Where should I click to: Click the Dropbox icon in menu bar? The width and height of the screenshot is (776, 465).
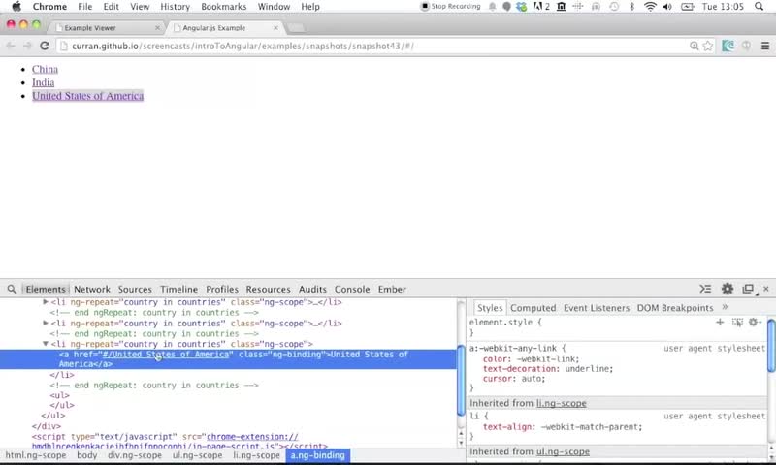click(521, 7)
